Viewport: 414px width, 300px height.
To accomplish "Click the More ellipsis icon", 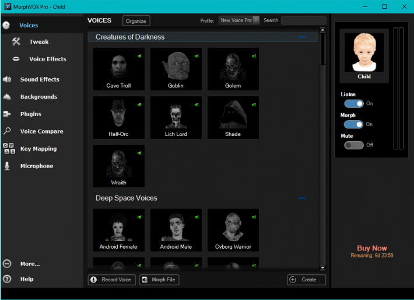I will click(7, 264).
